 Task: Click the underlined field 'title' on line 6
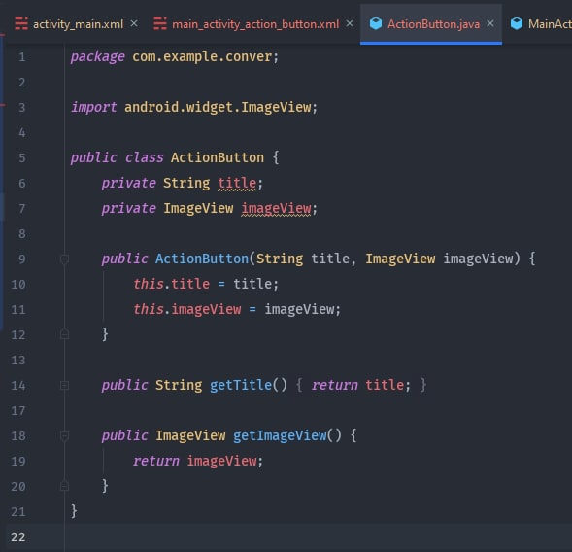(237, 184)
